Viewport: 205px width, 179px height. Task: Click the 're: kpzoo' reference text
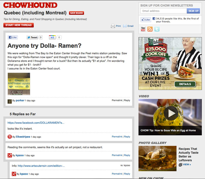(x=125, y=165)
